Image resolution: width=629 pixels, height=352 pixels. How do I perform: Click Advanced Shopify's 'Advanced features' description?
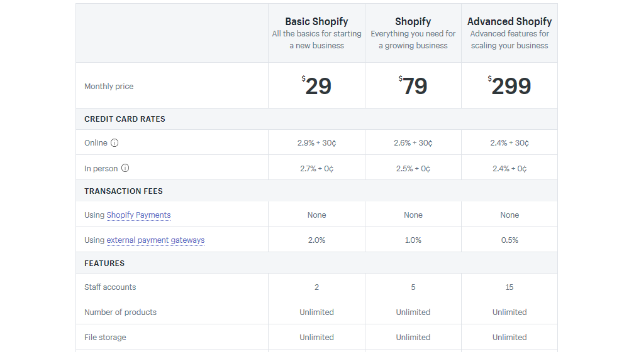coord(509,40)
